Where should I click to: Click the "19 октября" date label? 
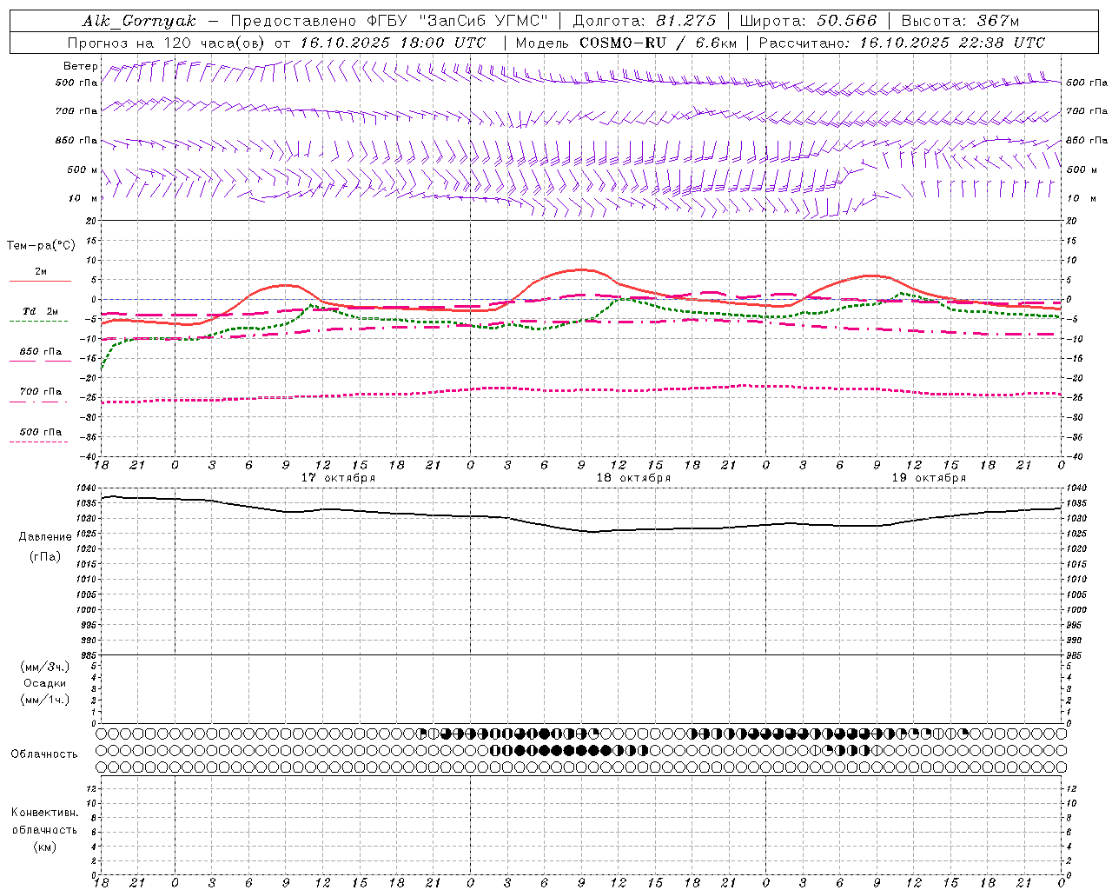pos(929,478)
